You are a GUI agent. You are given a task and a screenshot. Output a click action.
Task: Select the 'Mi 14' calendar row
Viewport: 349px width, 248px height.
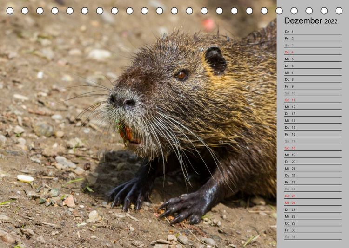tap(313, 121)
